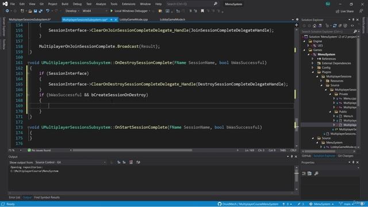
Task: Click Clear All icon in Output toolbar
Action: [x=131, y=162]
